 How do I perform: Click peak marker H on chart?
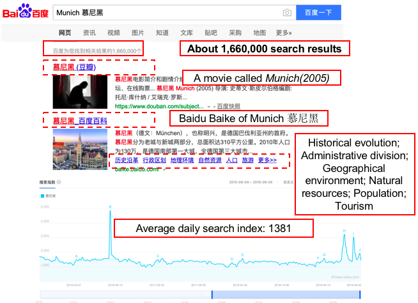pos(344,231)
